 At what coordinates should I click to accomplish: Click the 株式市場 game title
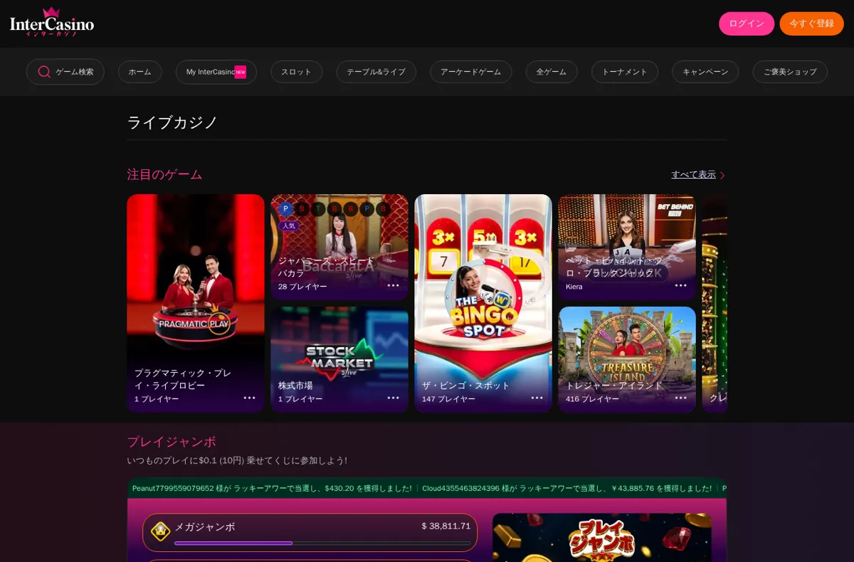[295, 386]
